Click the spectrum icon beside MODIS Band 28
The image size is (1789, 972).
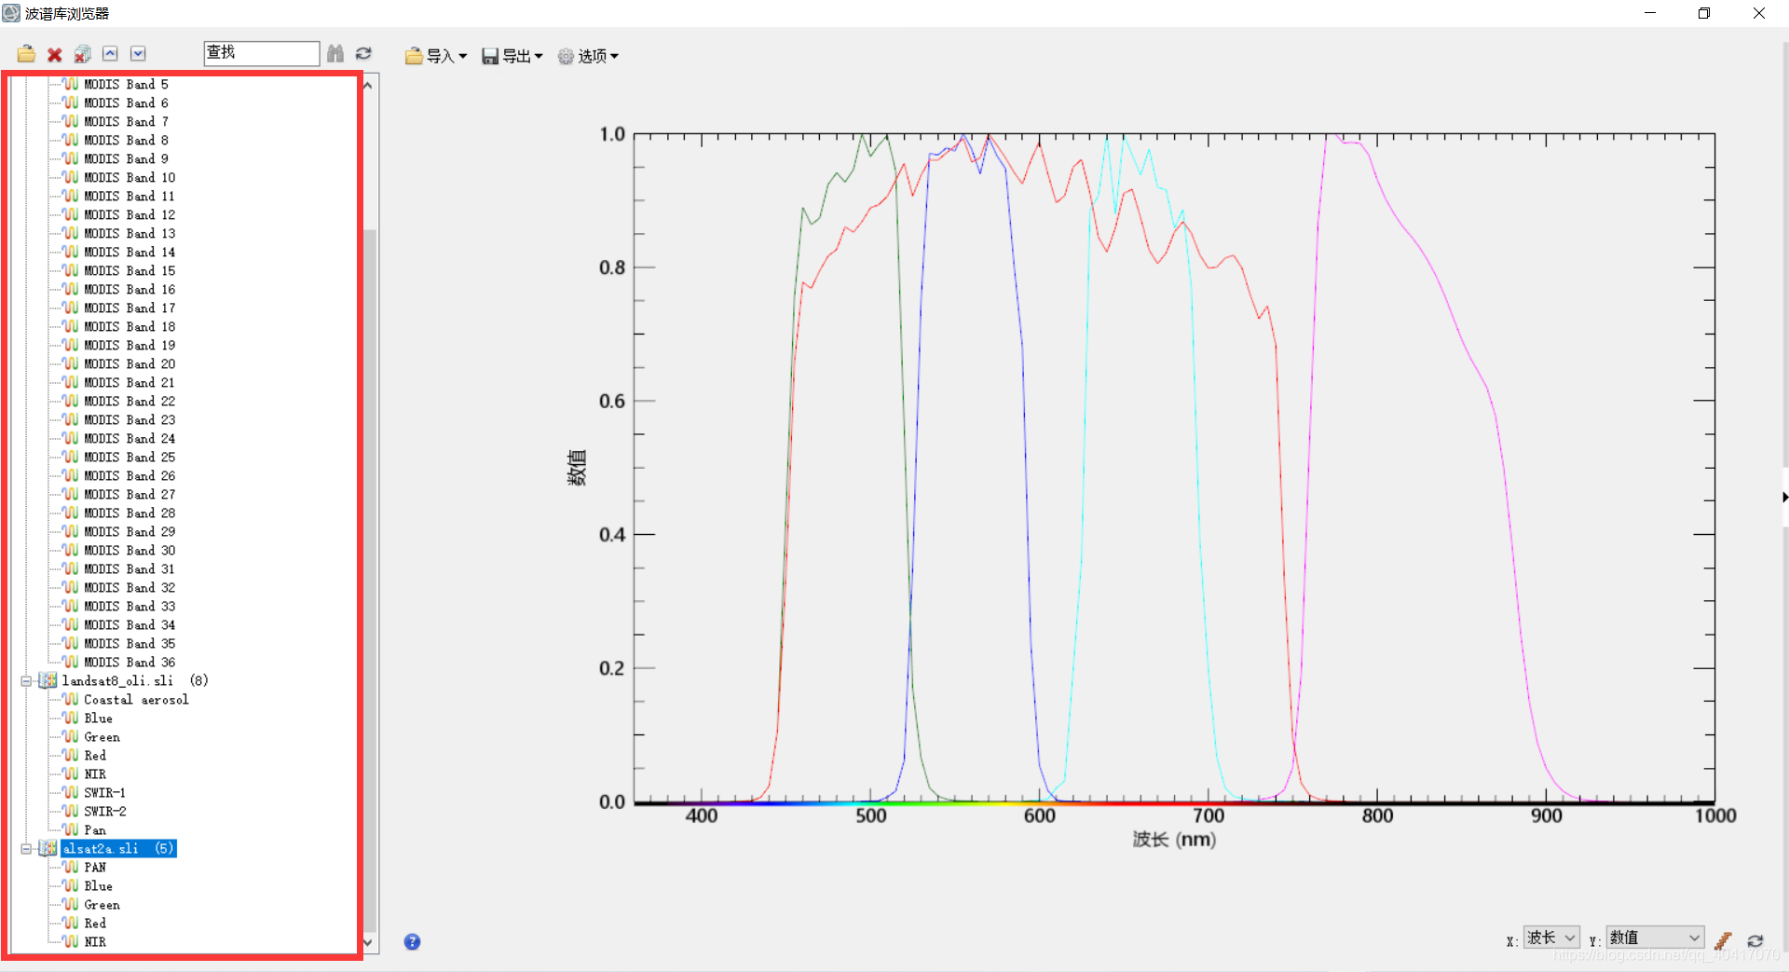[x=71, y=513]
